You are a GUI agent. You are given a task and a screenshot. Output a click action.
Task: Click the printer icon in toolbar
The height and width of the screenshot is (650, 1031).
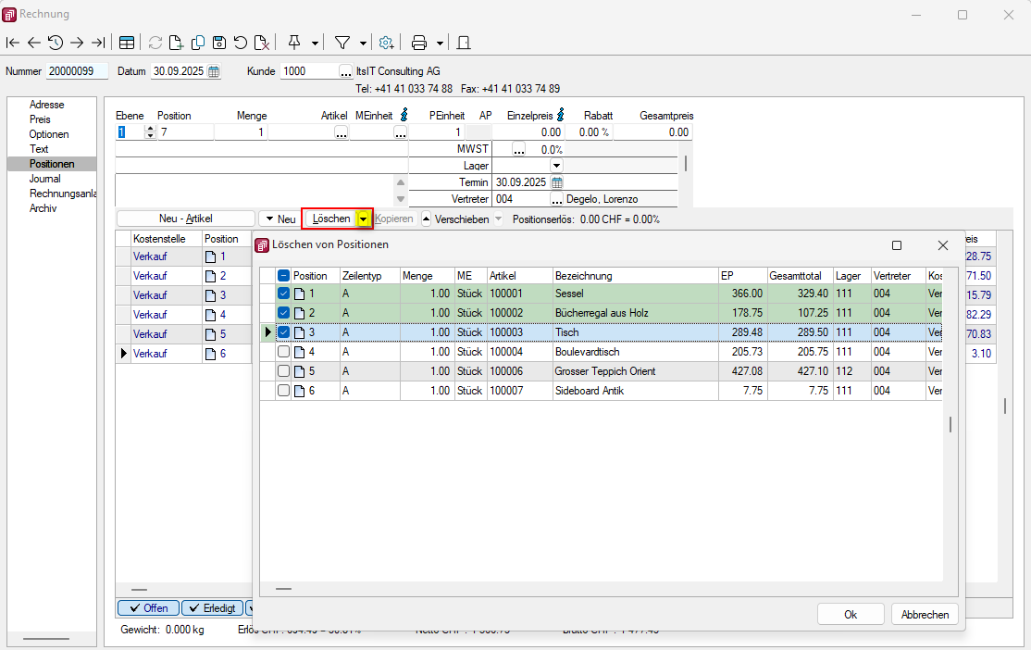(418, 43)
